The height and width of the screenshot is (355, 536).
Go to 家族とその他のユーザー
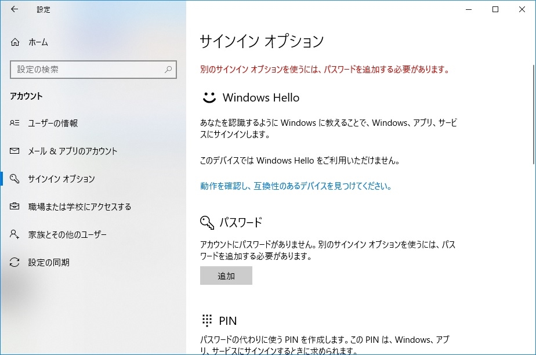pyautogui.click(x=93, y=234)
